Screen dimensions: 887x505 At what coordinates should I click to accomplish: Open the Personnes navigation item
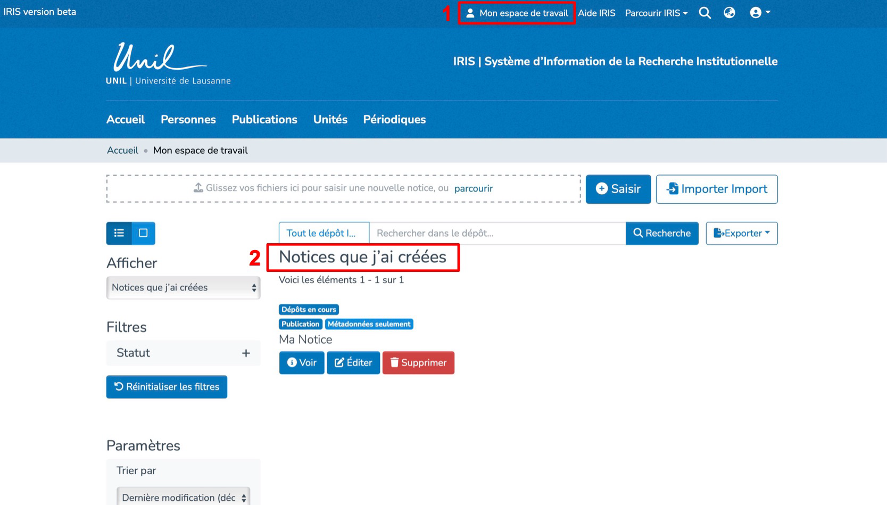[x=188, y=120]
